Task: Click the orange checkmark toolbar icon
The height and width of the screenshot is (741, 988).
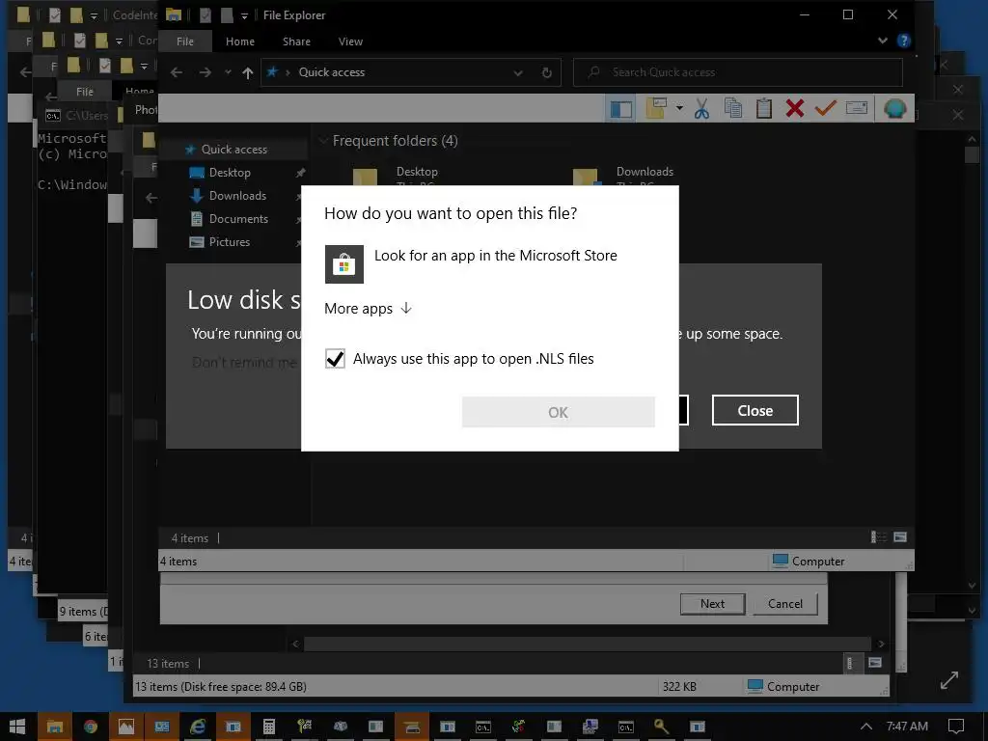Action: (826, 108)
